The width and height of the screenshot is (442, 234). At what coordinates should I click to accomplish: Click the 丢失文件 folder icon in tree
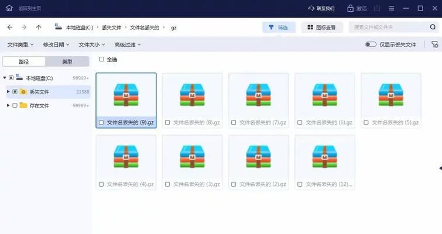coord(23,92)
